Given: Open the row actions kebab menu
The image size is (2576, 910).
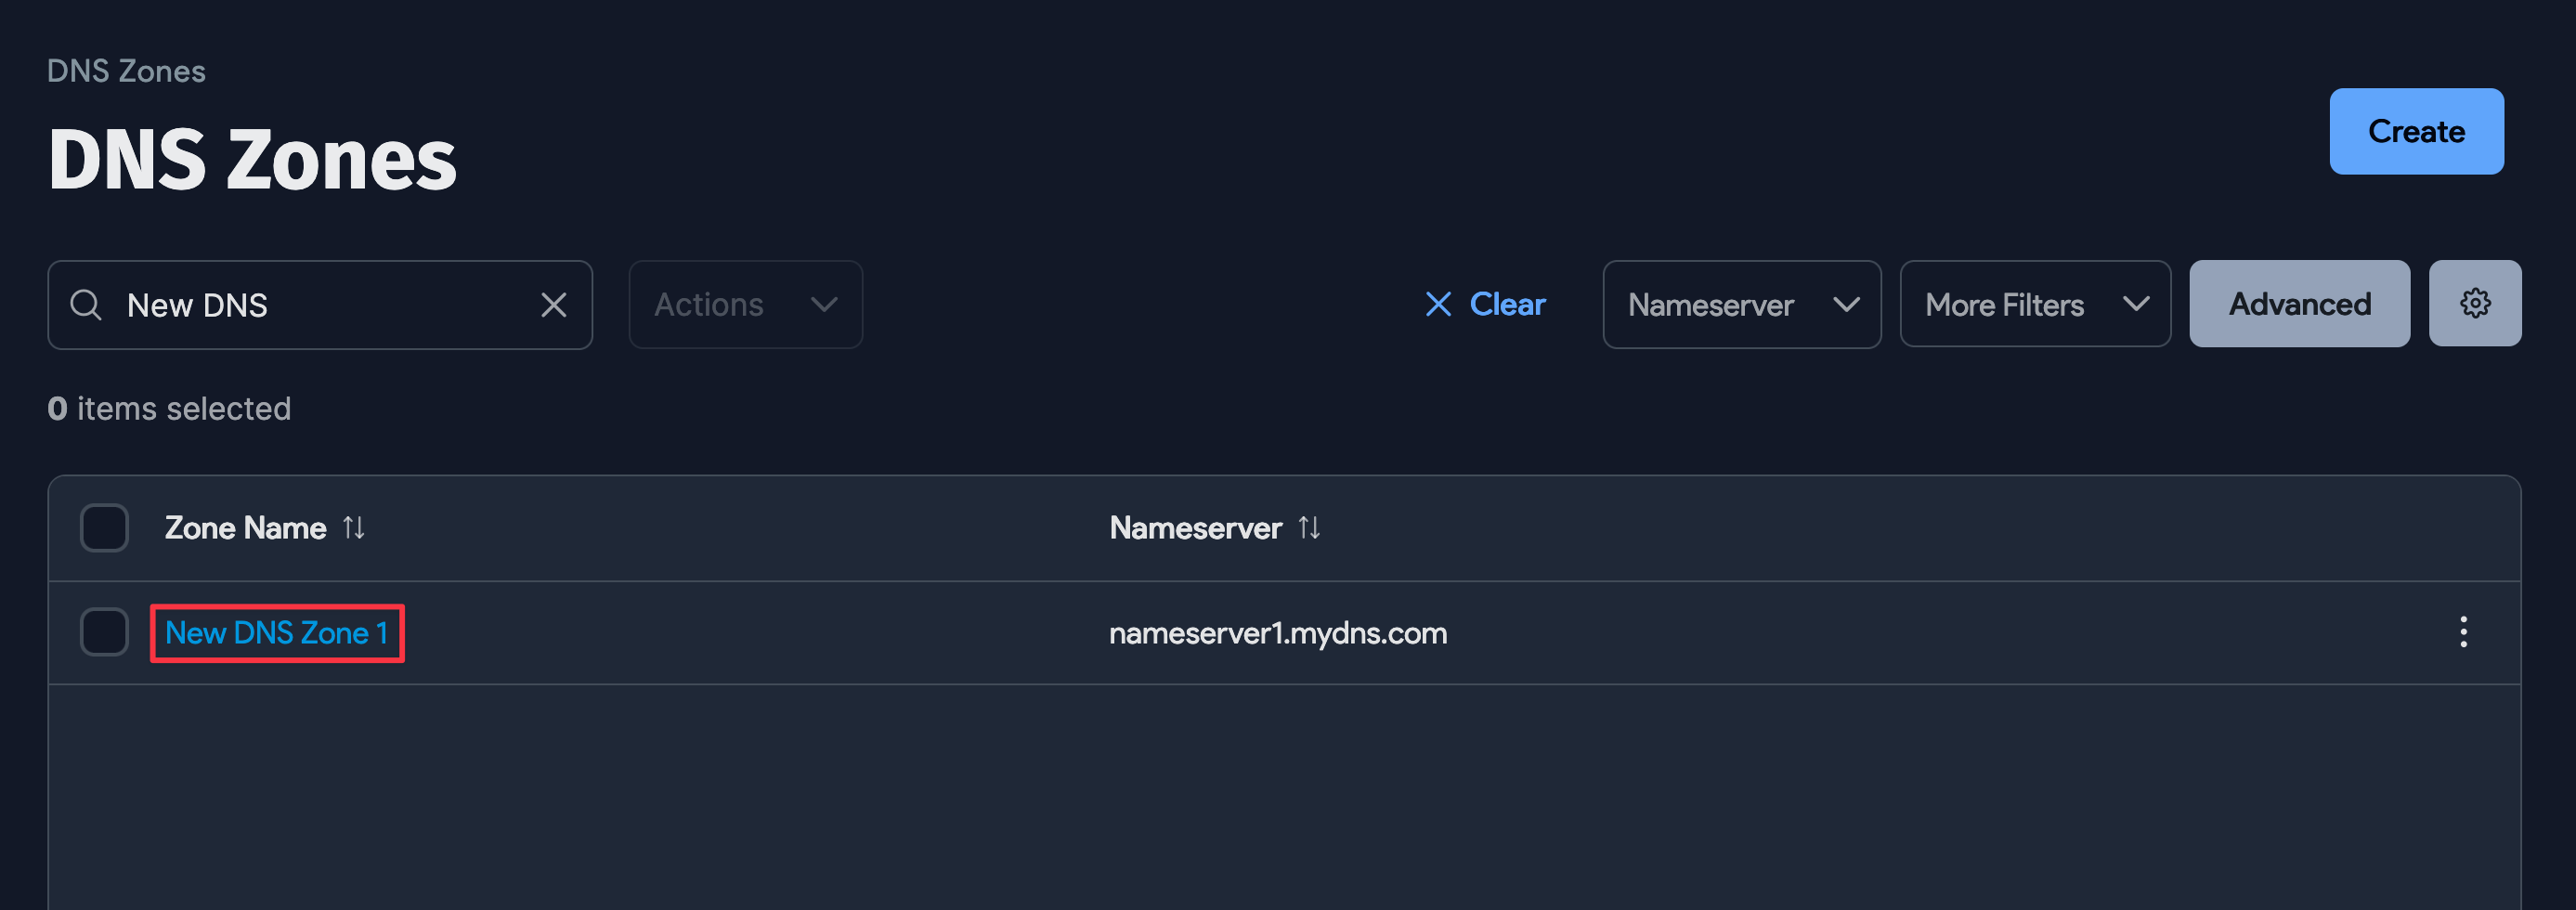Looking at the screenshot, I should (2464, 632).
